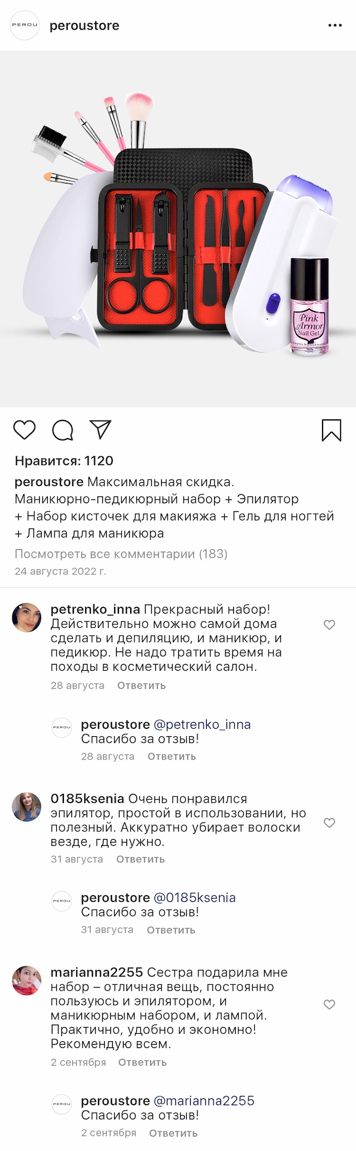Share the post with the paper plane icon
Screen dimensions: 356x1151
pos(101,429)
